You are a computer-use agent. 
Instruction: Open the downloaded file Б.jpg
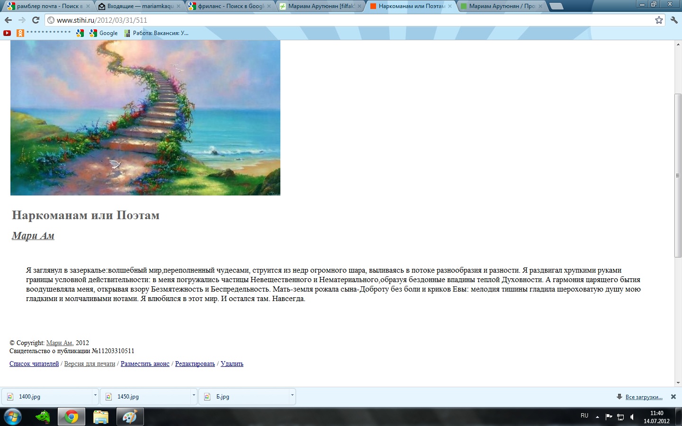pos(245,397)
